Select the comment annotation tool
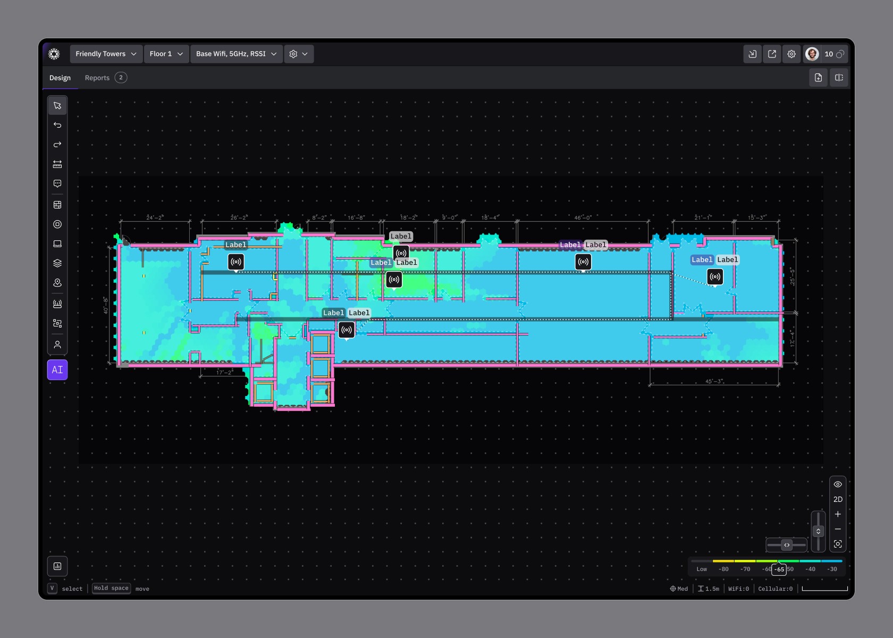Image resolution: width=893 pixels, height=638 pixels. [x=57, y=184]
